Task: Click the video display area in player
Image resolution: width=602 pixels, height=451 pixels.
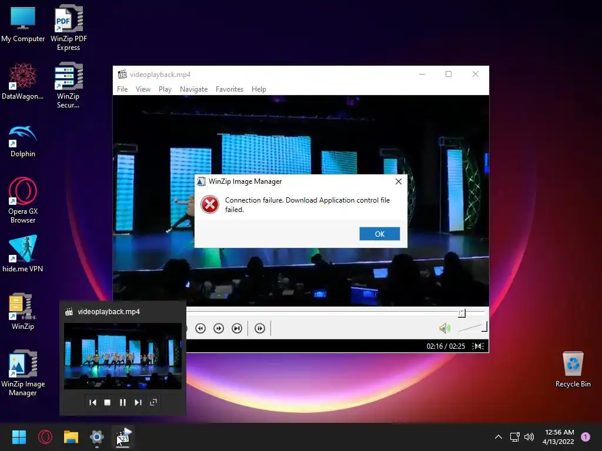Action: click(x=300, y=201)
